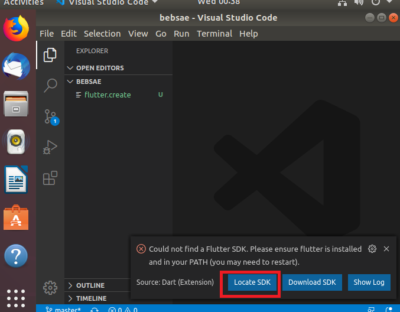Viewport: 400px width, 312px height.
Task: Open the Edit menu
Action: coord(69,34)
